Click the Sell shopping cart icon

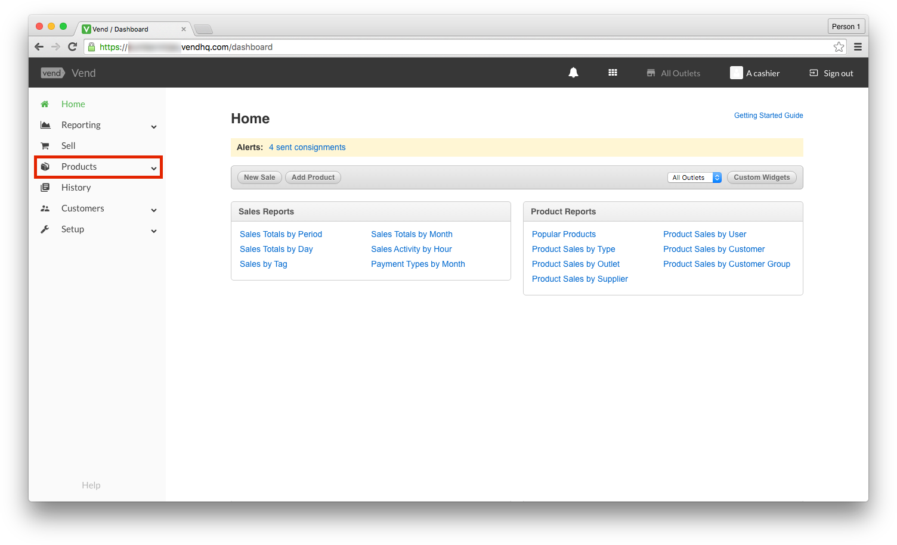(x=45, y=146)
